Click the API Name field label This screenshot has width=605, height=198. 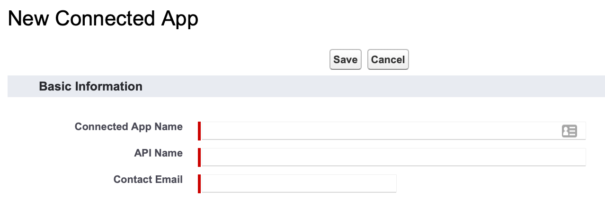[159, 153]
